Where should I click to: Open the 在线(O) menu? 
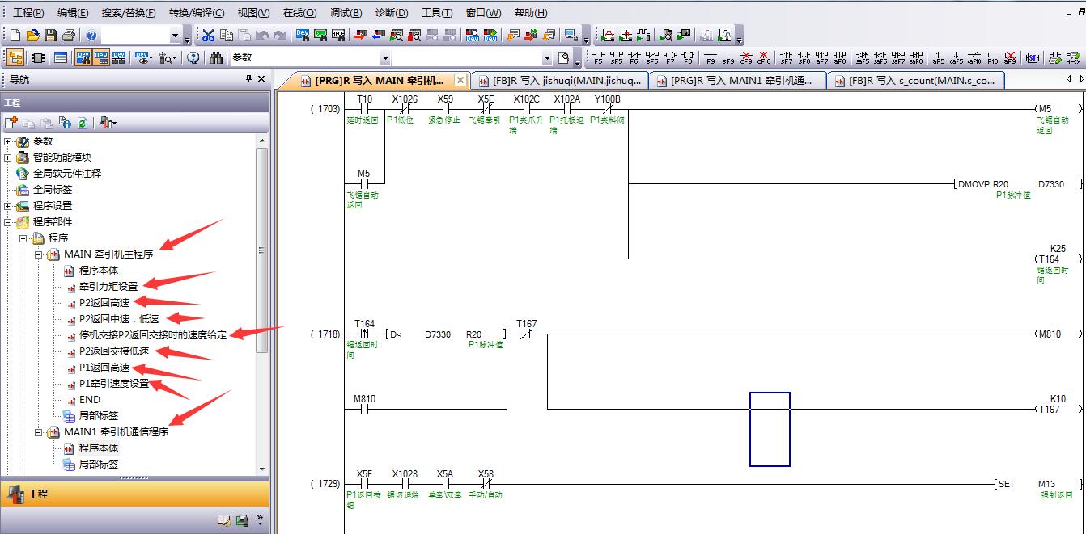tap(299, 13)
